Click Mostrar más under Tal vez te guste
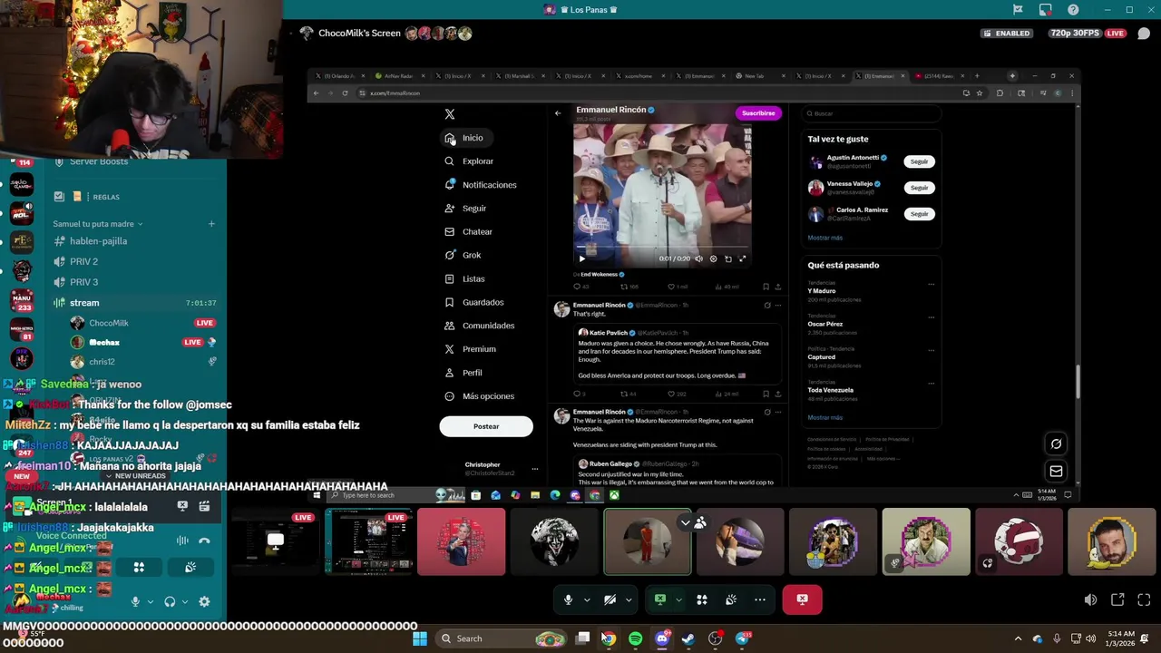The image size is (1161, 653). click(825, 238)
